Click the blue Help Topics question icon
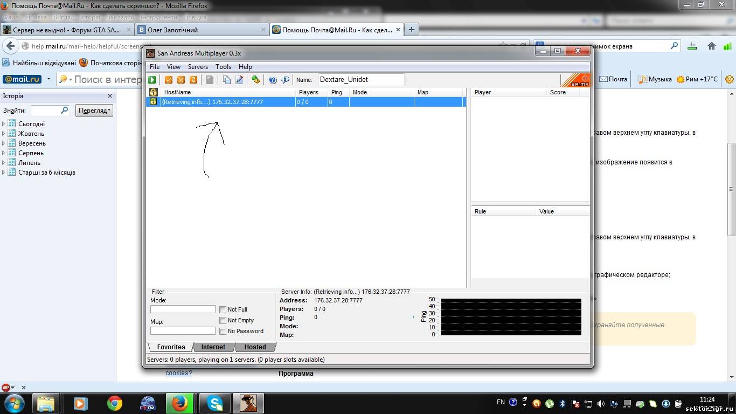Screen dimensions: 736x414 click(x=273, y=80)
